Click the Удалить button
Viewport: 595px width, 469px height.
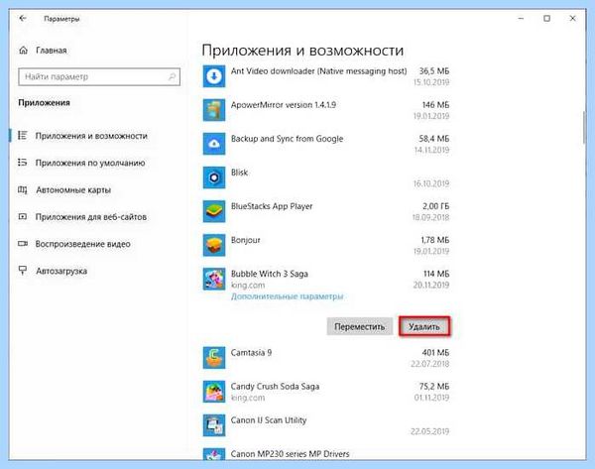(424, 326)
